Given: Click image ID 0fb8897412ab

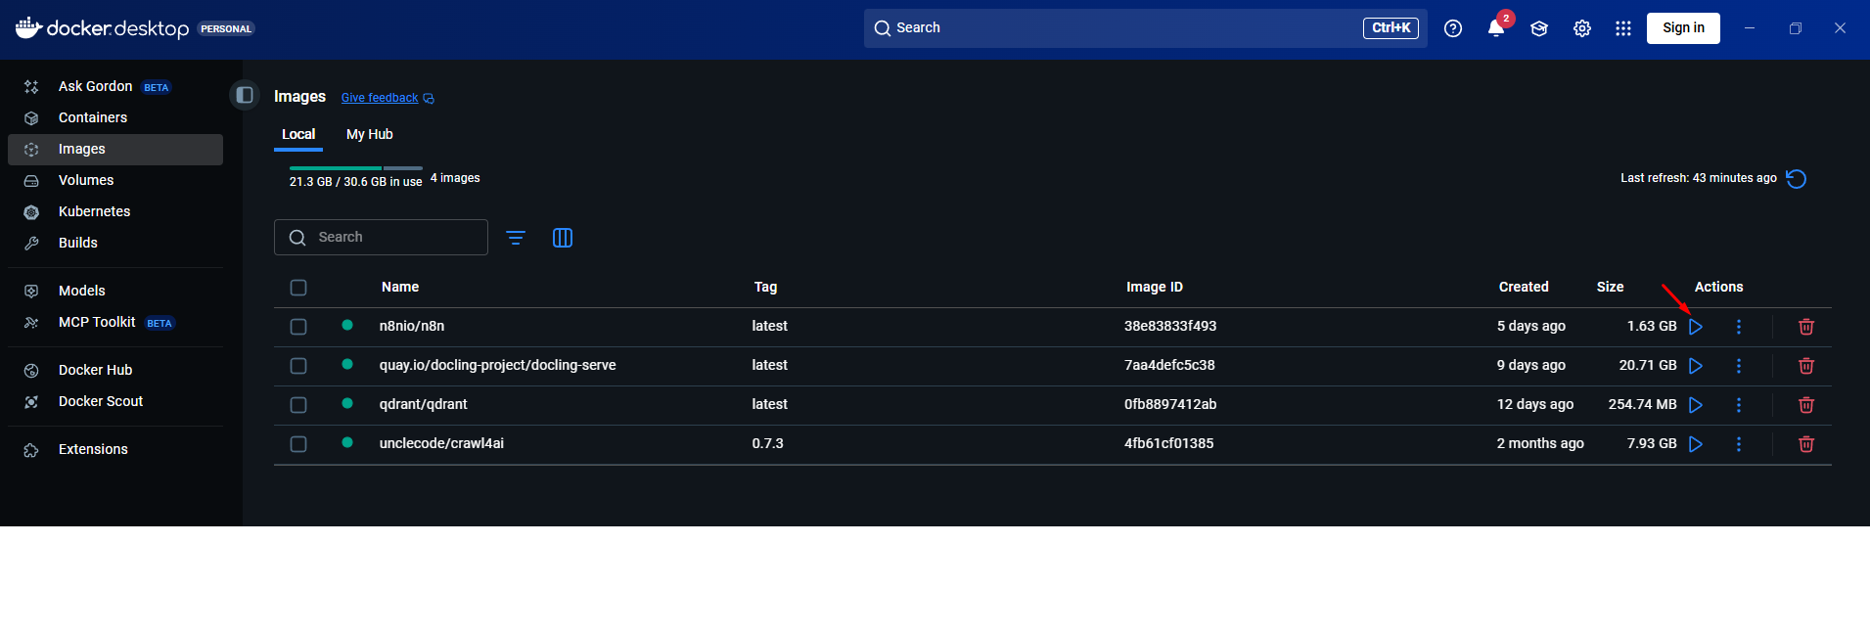Looking at the screenshot, I should (1170, 405).
